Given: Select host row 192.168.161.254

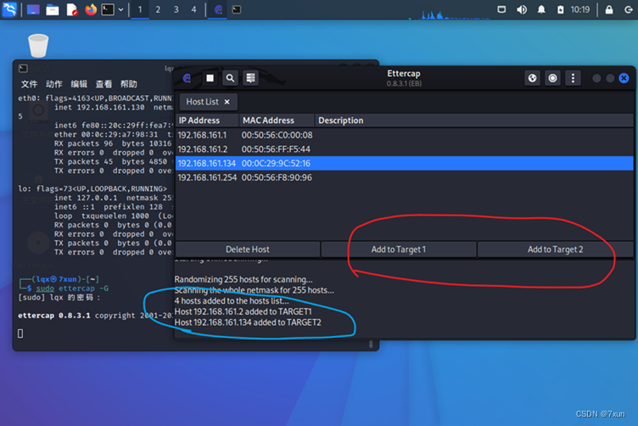Looking at the screenshot, I should [x=405, y=178].
